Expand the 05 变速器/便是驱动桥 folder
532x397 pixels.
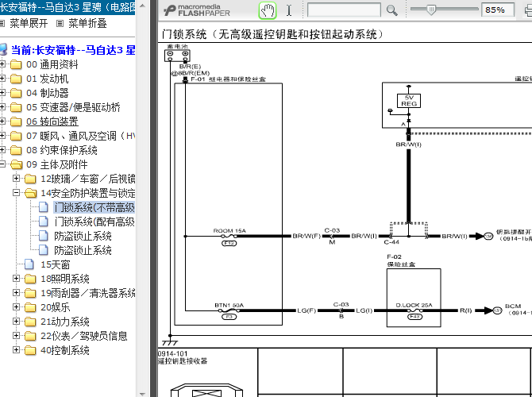point(2,107)
